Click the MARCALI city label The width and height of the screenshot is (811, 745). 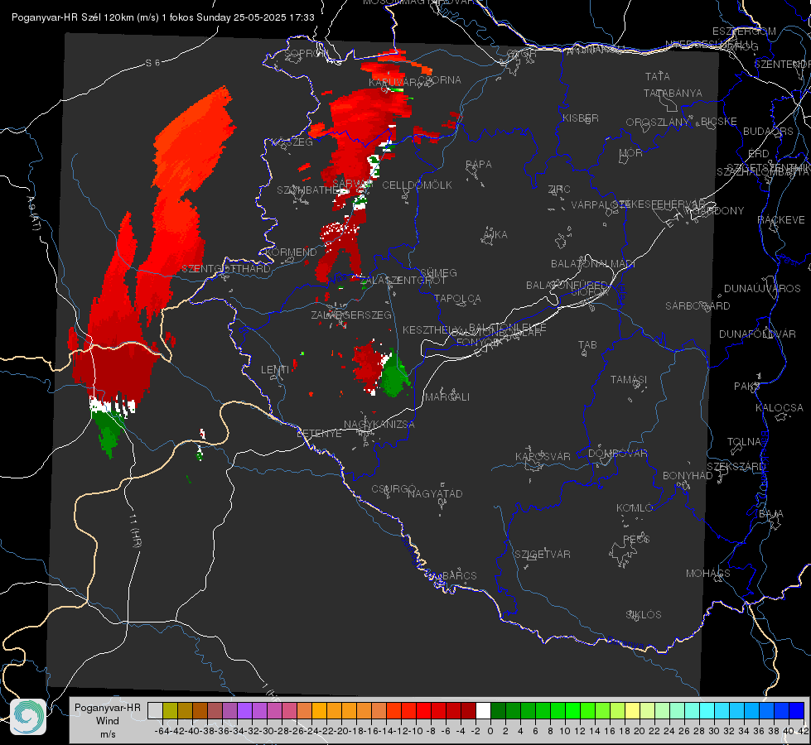click(x=447, y=397)
